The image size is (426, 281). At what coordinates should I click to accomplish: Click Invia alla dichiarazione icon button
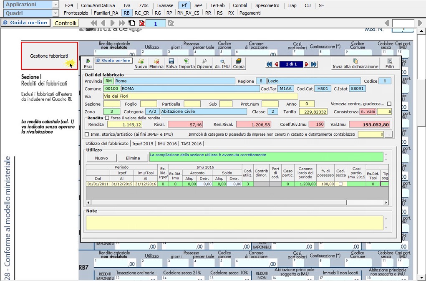click(355, 63)
